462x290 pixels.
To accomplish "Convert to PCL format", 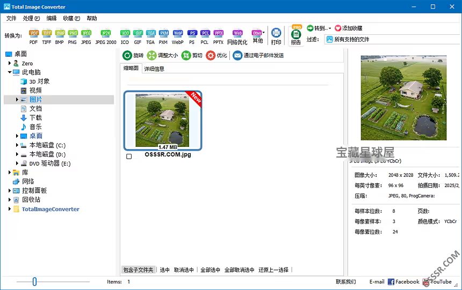I will pyautogui.click(x=205, y=36).
